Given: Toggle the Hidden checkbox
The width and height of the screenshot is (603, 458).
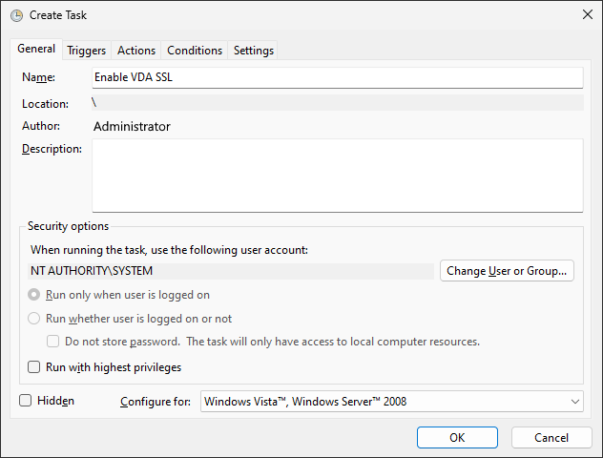Looking at the screenshot, I should click(x=26, y=401).
